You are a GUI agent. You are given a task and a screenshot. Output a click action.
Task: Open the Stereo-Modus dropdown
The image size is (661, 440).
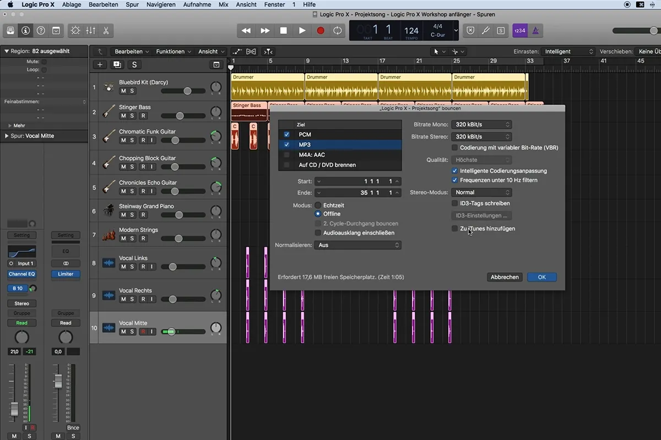[481, 193]
